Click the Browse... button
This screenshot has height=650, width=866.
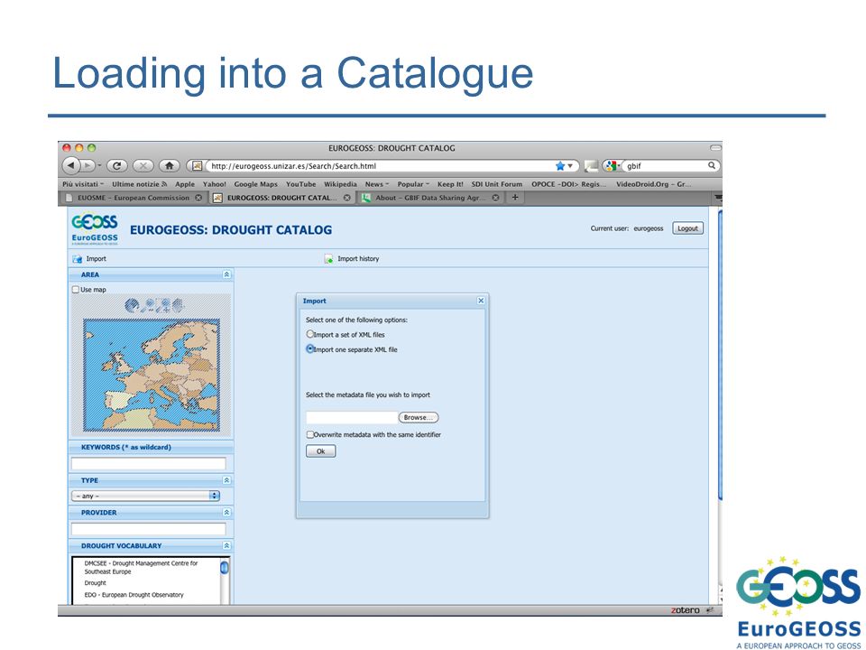(x=418, y=417)
